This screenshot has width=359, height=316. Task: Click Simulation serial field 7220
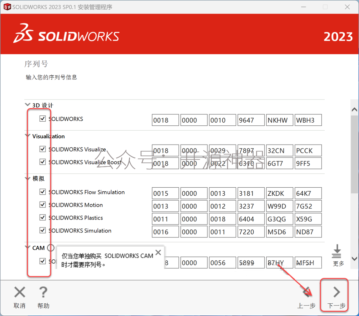(251, 231)
